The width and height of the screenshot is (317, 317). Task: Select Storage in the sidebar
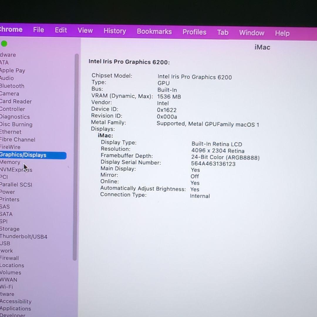pyautogui.click(x=10, y=229)
